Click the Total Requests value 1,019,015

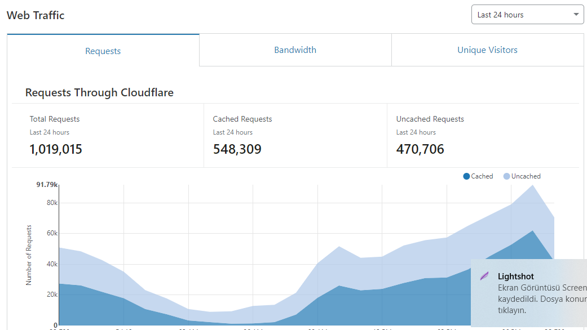(56, 149)
